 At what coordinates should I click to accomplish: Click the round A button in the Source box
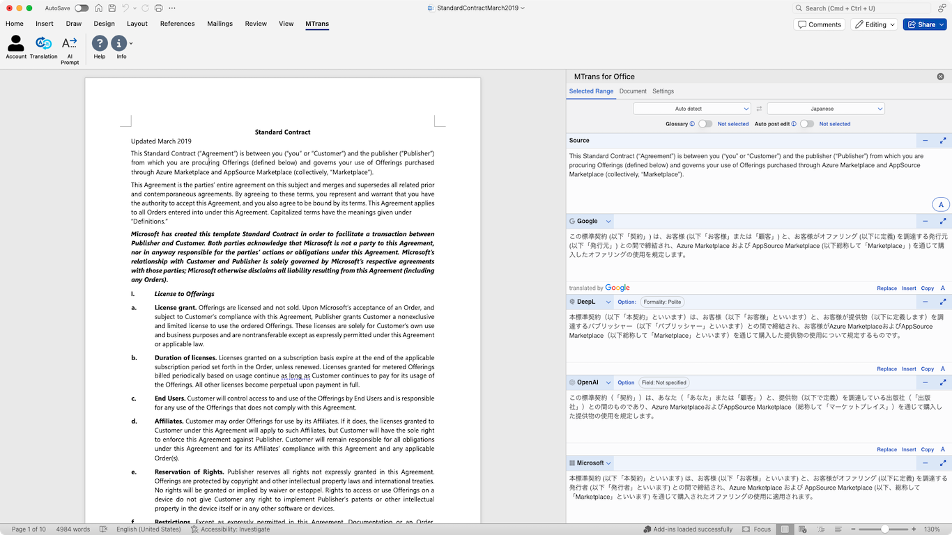[941, 204]
